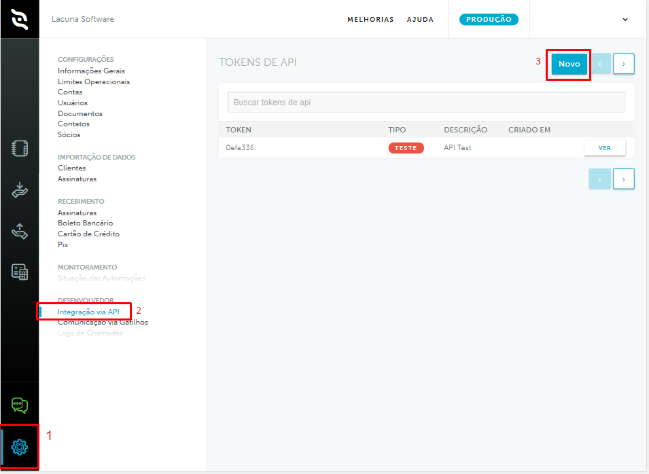Screen dimensions: 649x474
Task: Click the 0efa335 token cell
Action: tap(241, 147)
